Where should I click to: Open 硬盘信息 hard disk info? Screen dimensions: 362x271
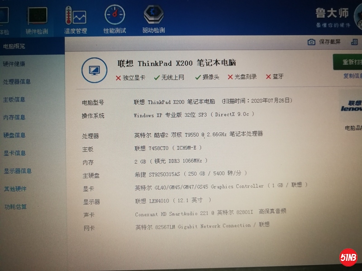tap(14, 135)
